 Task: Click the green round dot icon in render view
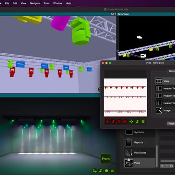coord(106,171)
